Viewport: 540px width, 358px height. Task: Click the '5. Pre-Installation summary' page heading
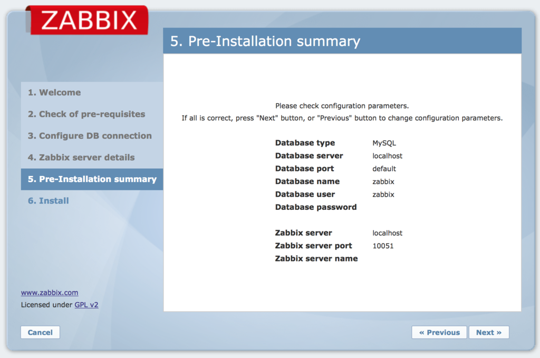pos(265,41)
